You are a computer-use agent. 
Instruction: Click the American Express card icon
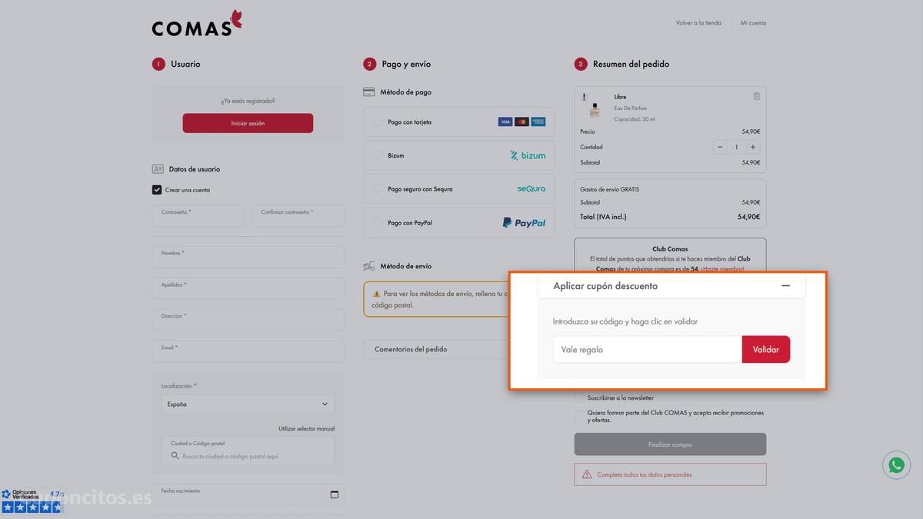tap(538, 121)
